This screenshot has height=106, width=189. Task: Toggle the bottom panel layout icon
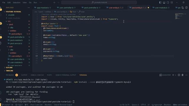pos(164,2)
